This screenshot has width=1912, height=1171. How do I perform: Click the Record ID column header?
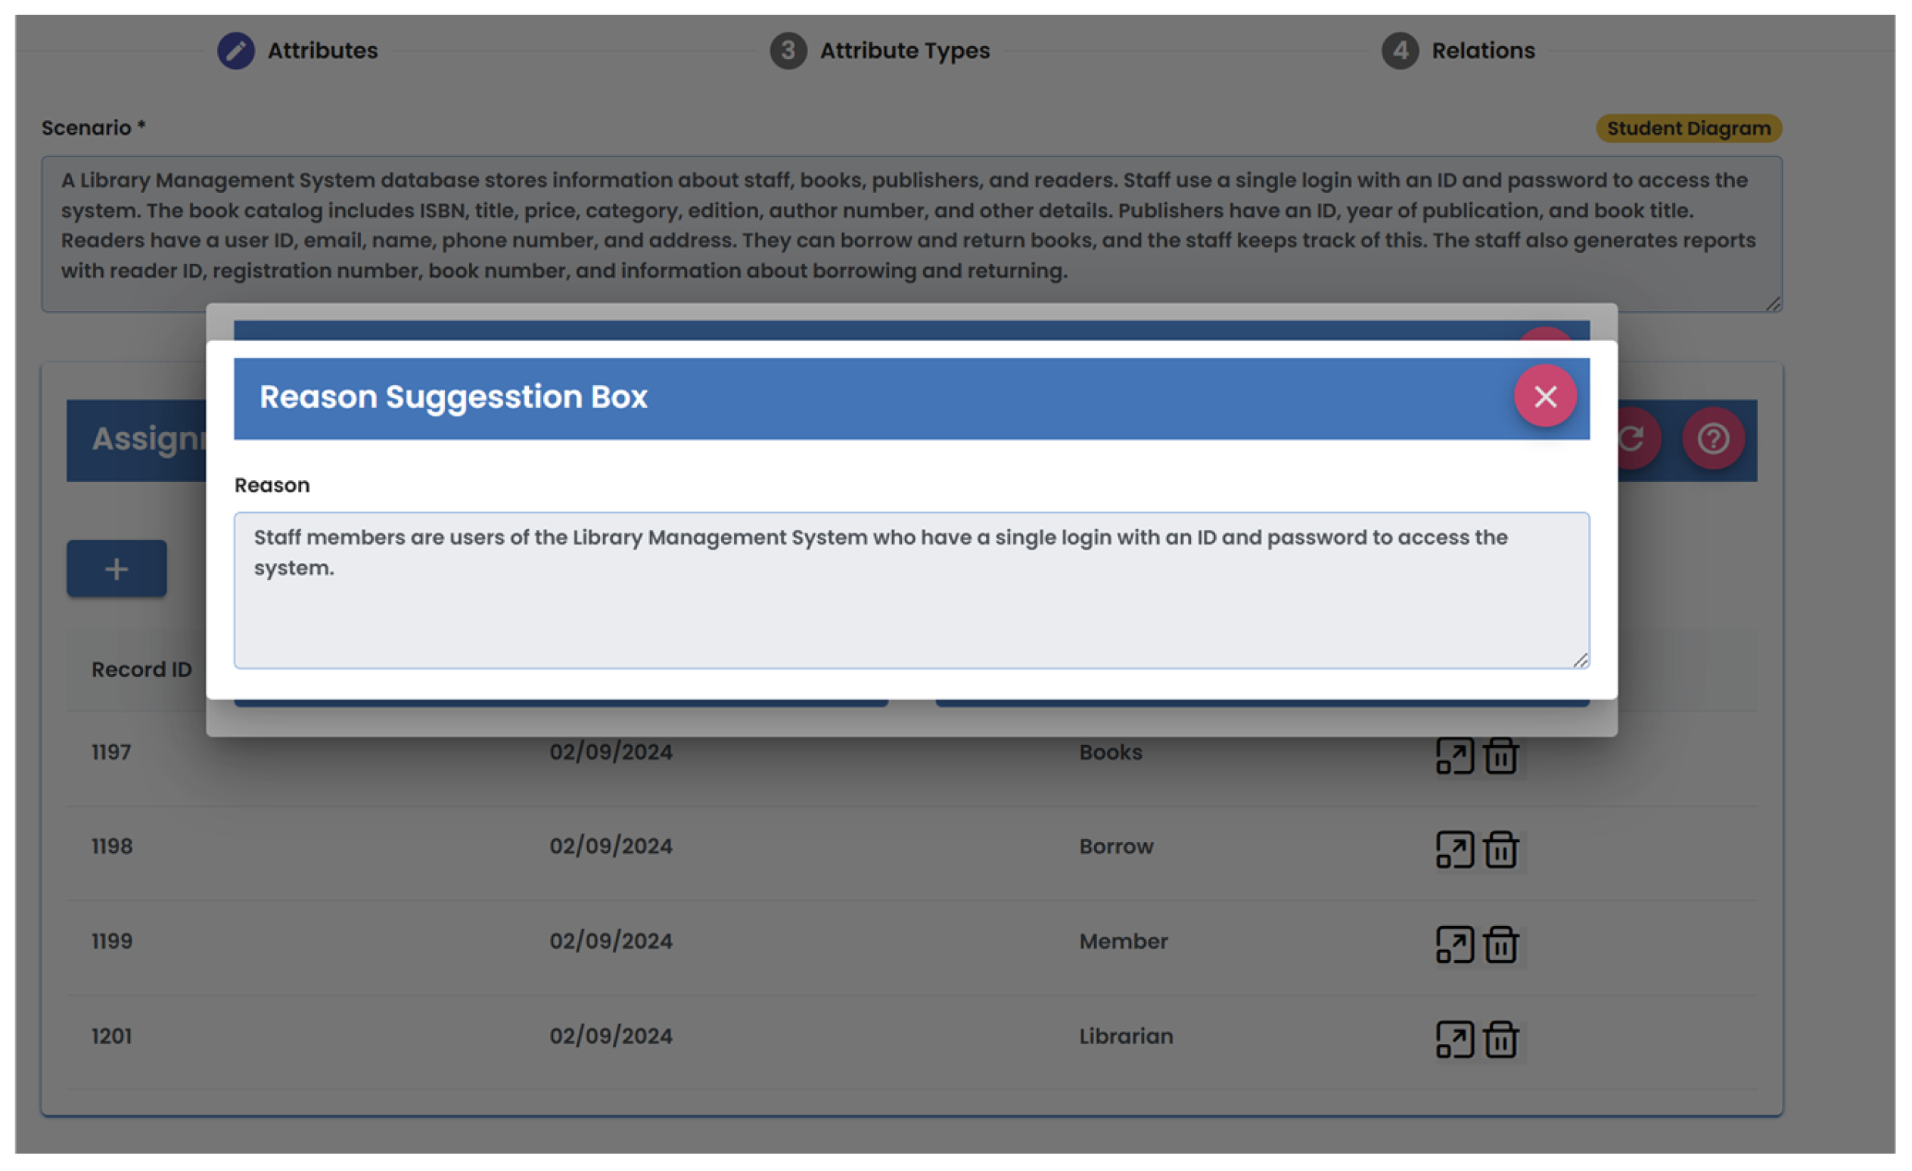pyautogui.click(x=141, y=669)
